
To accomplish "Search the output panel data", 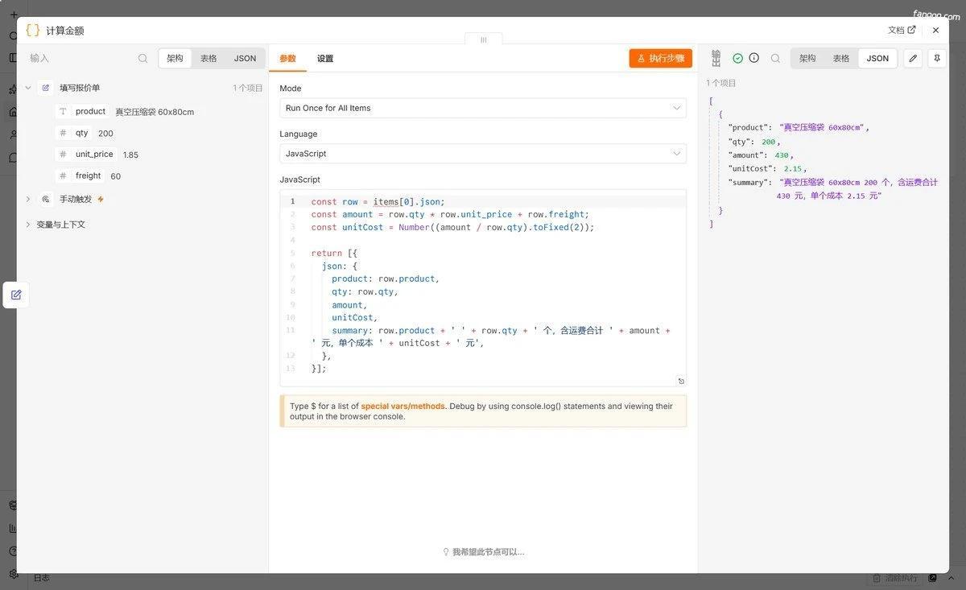I will (775, 58).
